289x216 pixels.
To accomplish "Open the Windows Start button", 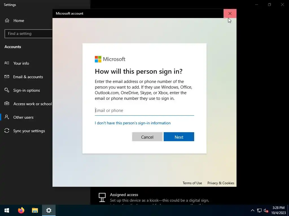I will click(7, 210).
